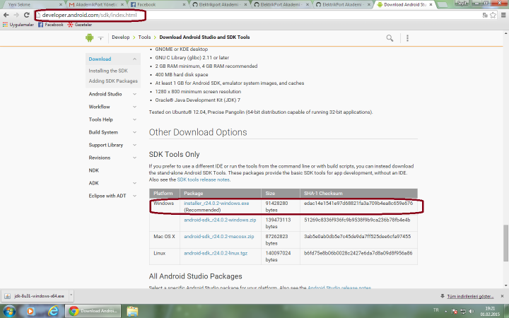Click the TR language indicator in tray
The image size is (509, 318).
(435, 310)
